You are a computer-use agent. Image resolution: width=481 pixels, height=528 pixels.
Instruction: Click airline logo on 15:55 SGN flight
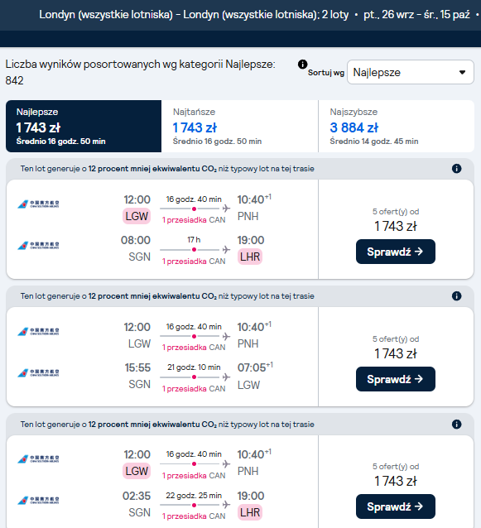tap(38, 372)
